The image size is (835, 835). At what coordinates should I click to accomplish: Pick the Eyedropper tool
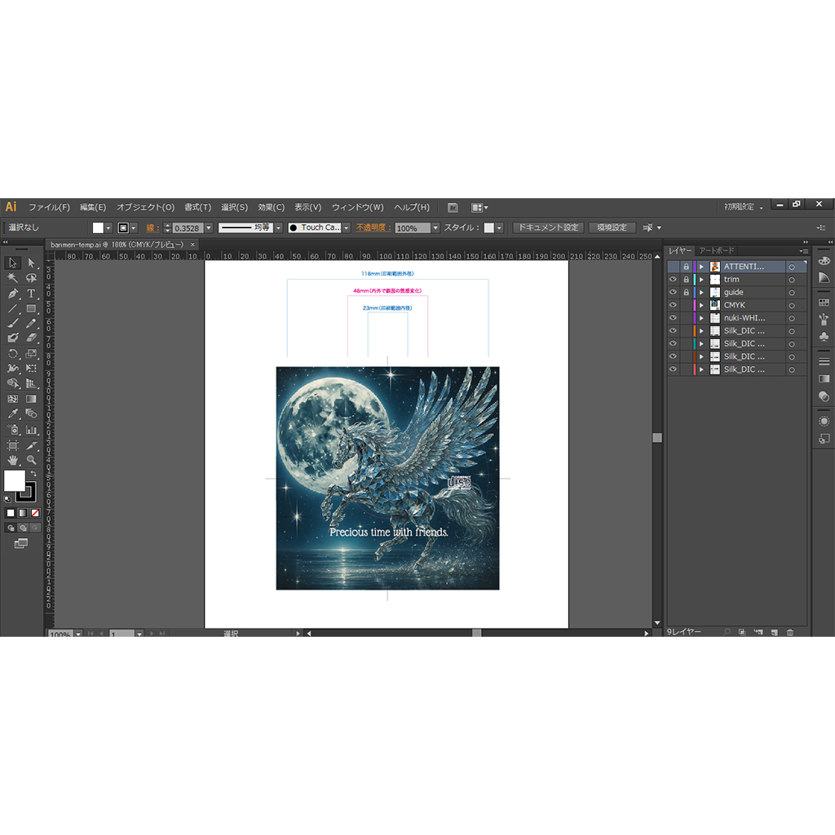[13, 414]
